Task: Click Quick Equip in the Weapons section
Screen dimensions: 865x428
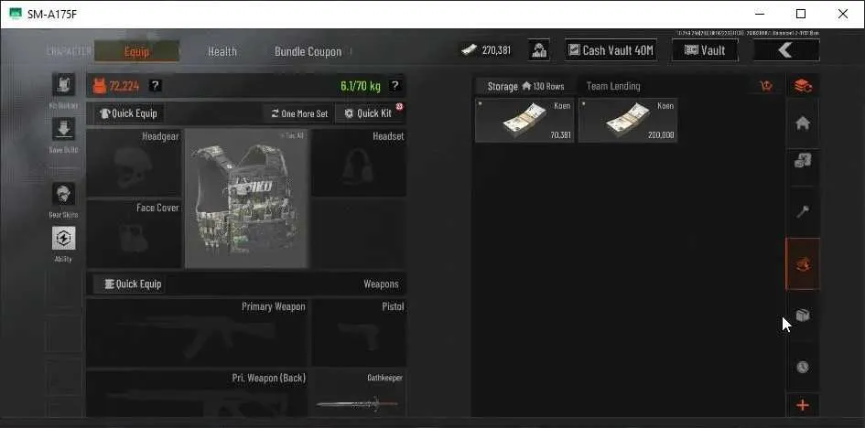Action: coord(128,284)
